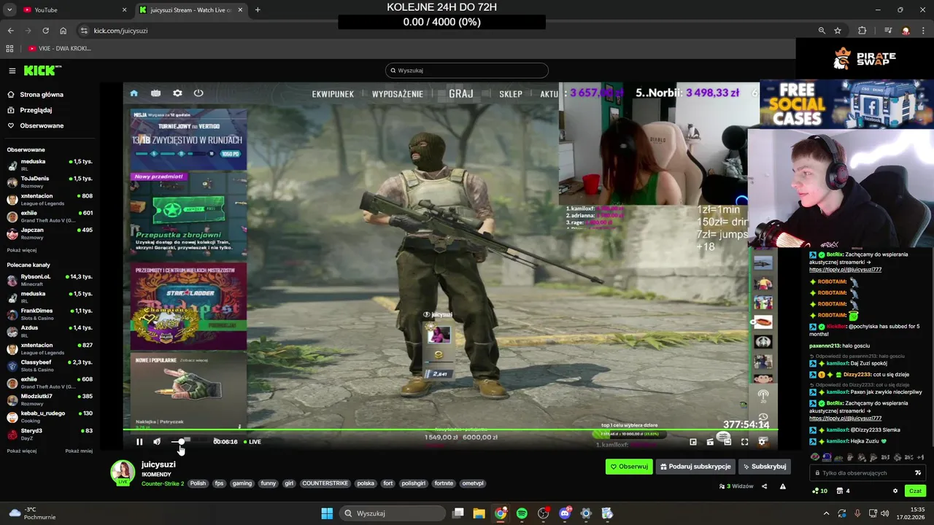Image resolution: width=934 pixels, height=525 pixels.
Task: Open browser extensions puzzle icon
Action: coord(862,31)
